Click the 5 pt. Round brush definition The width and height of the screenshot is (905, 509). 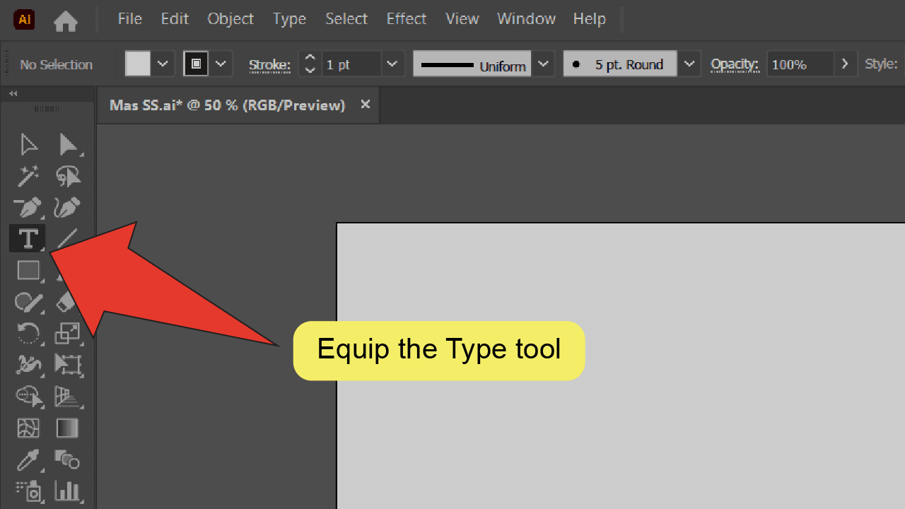coord(620,64)
